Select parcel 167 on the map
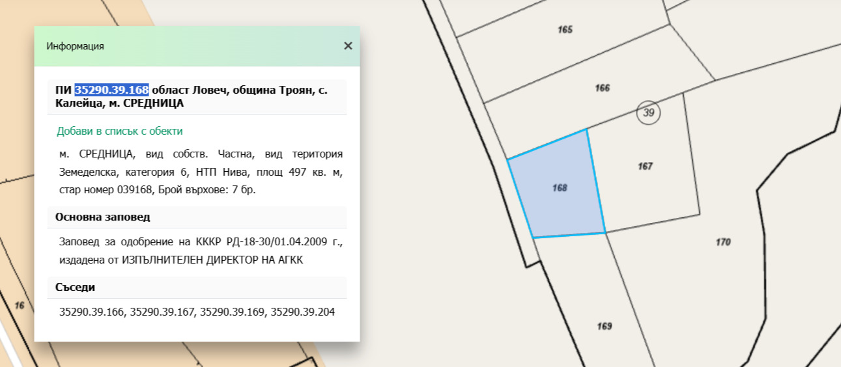The height and width of the screenshot is (367, 841). (x=644, y=167)
